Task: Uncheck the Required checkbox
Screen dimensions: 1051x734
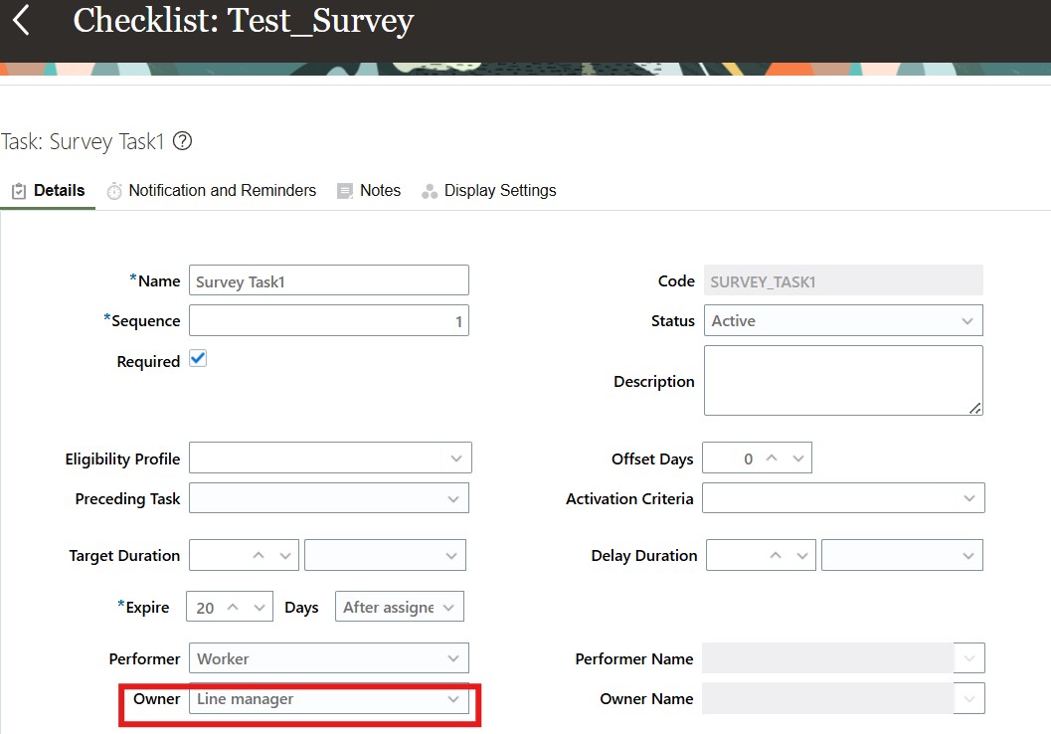Action: click(197, 358)
